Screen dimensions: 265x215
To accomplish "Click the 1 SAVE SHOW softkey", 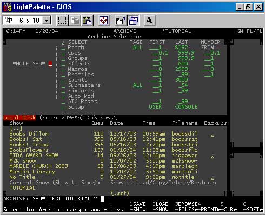I will [137, 207].
